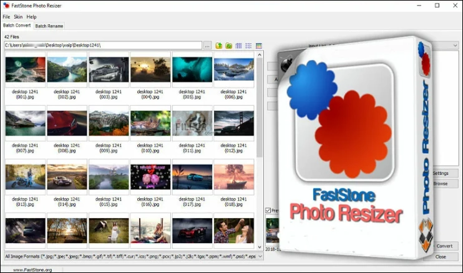Click the "42 Files" count label
The height and width of the screenshot is (273, 463).
tap(11, 37)
